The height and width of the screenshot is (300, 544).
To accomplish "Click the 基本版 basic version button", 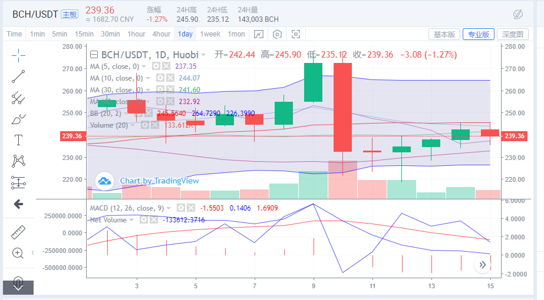I will 444,34.
